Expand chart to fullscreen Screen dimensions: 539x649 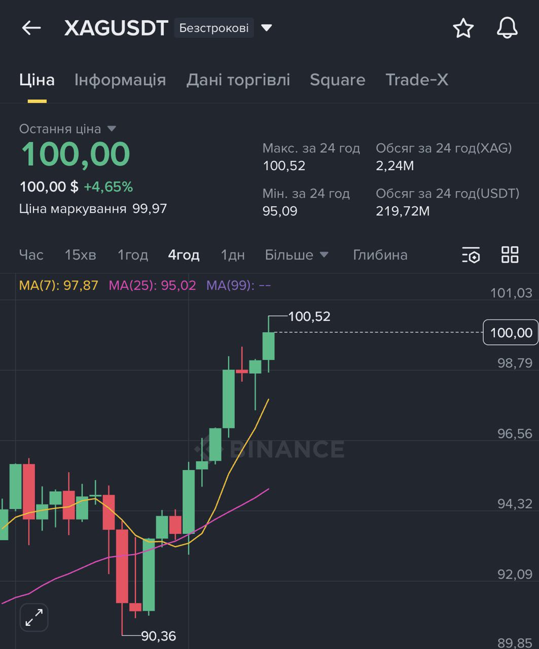(34, 617)
